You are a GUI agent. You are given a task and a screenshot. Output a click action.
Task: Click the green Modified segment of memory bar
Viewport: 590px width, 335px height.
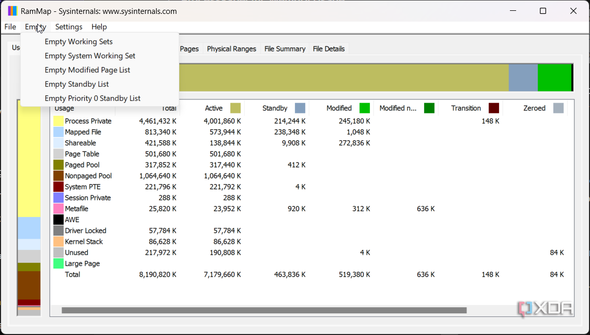pyautogui.click(x=555, y=77)
